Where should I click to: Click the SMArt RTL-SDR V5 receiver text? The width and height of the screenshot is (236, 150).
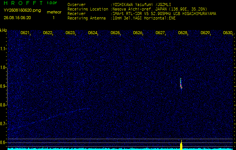(x=164, y=14)
